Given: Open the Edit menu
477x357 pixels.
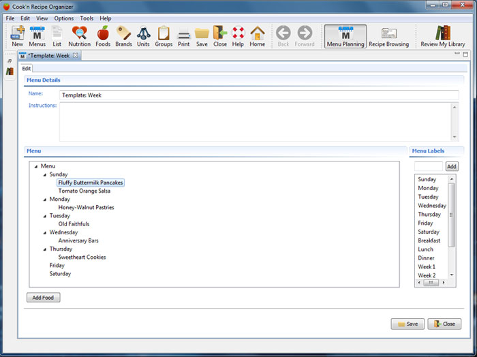Looking at the screenshot, I should (x=25, y=18).
